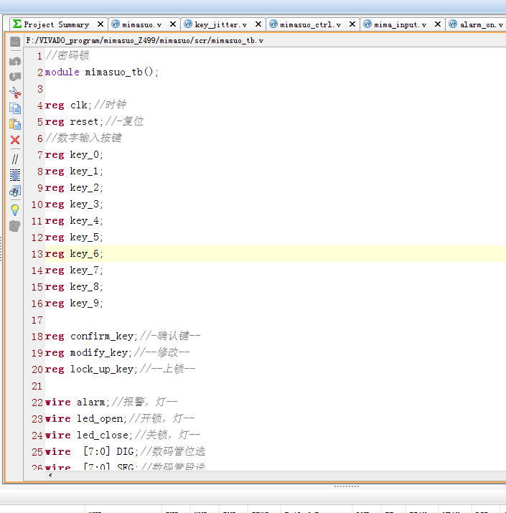Close the Project Summary tab
The width and height of the screenshot is (506, 513).
click(100, 24)
